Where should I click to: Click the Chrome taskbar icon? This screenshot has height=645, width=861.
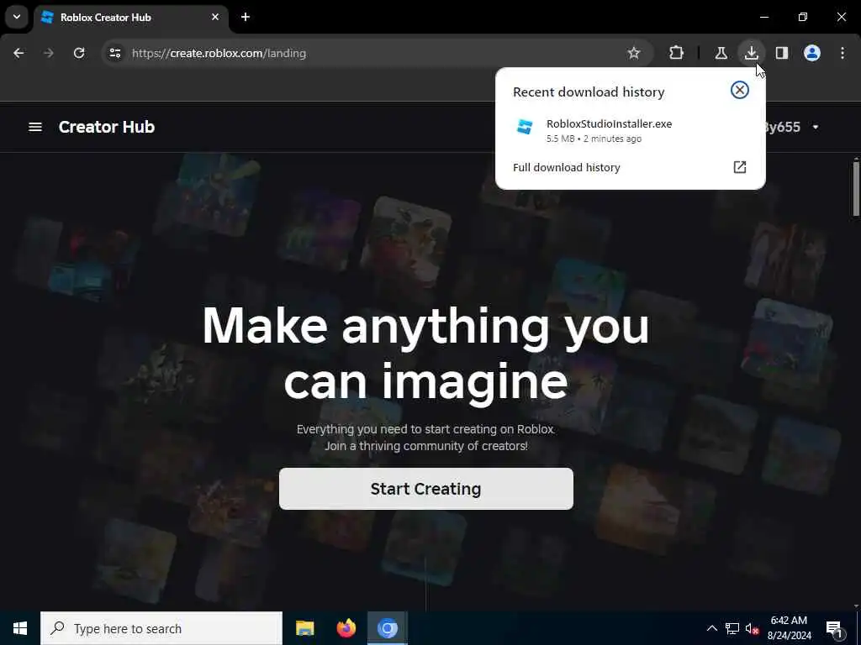387,628
